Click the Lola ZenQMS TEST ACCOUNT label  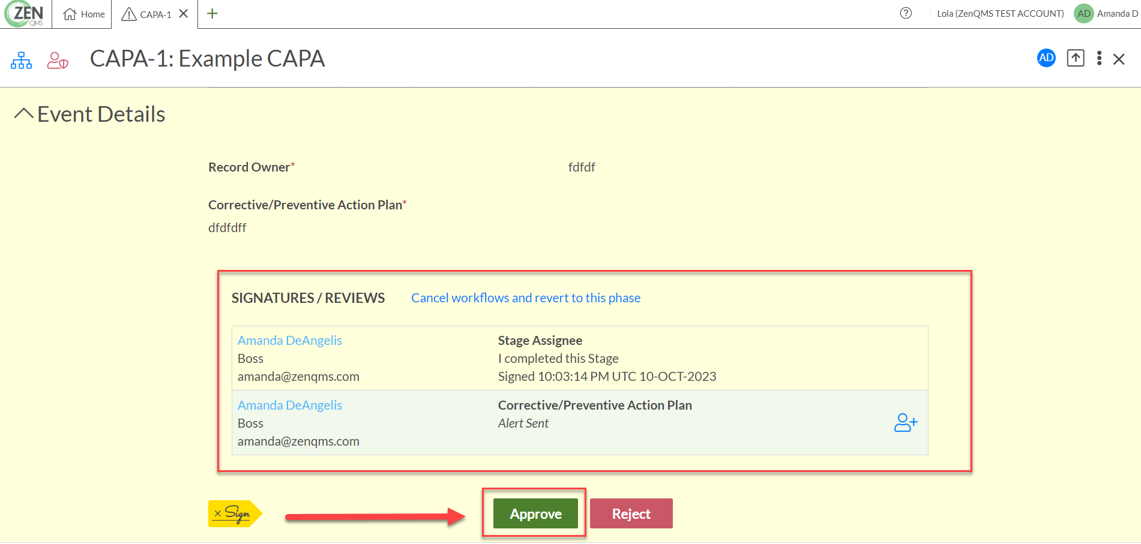[x=1000, y=13]
